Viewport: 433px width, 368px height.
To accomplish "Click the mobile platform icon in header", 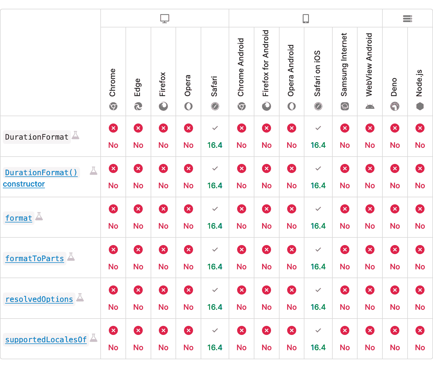I will 306,19.
